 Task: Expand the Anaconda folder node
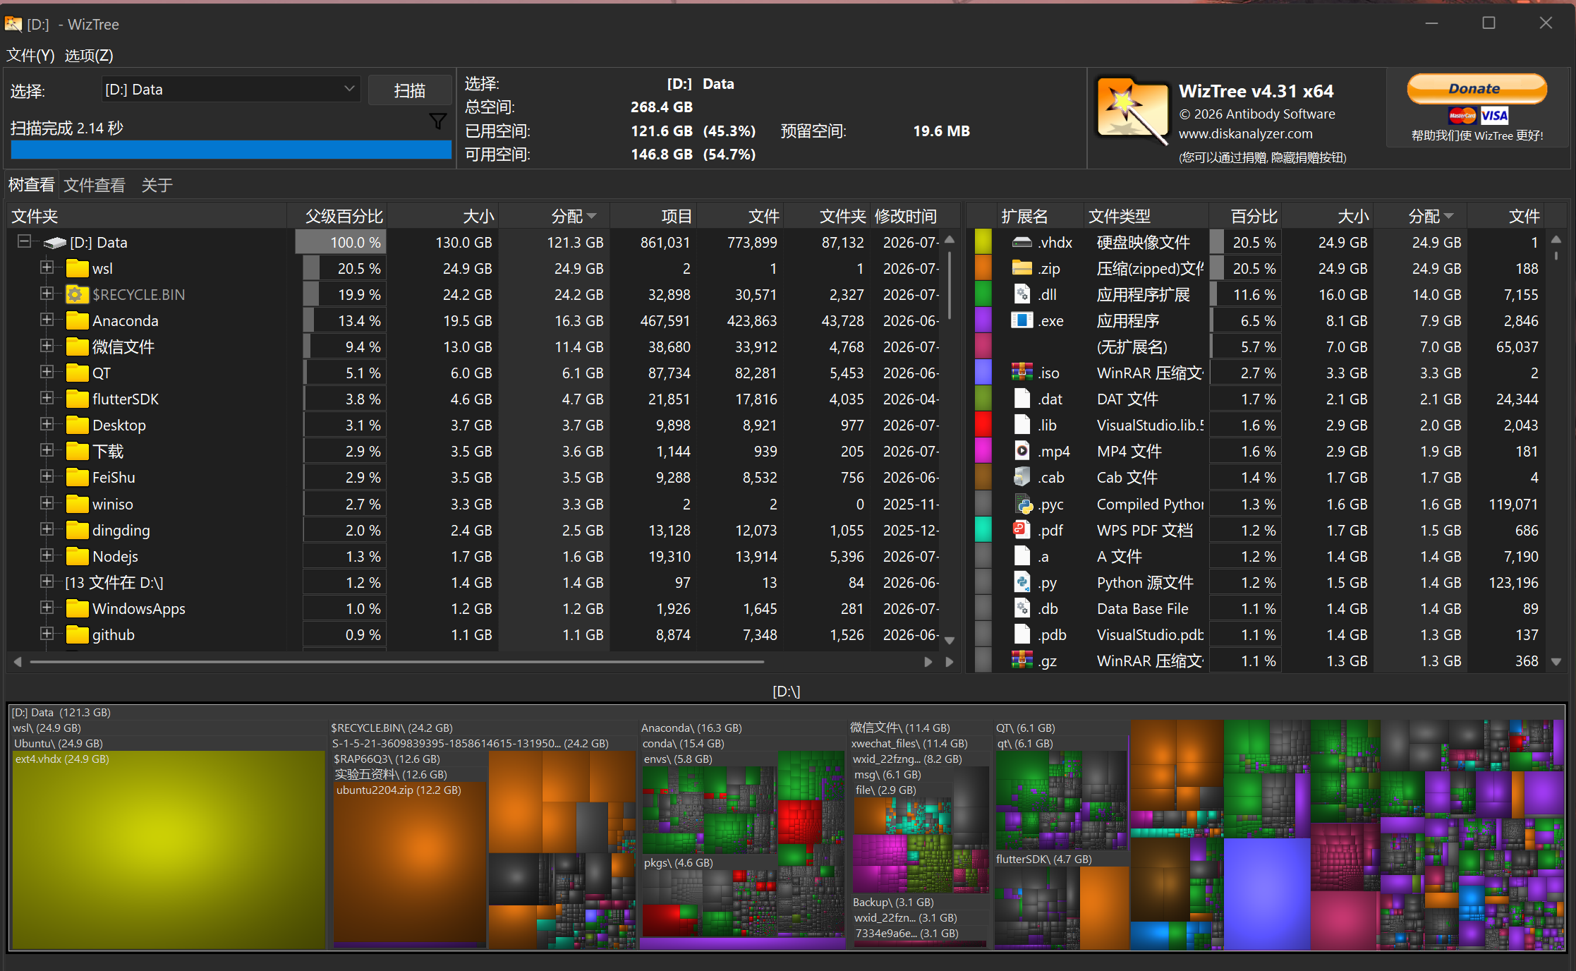pos(47,320)
